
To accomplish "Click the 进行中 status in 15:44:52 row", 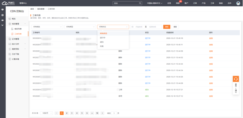I will click(148, 57).
